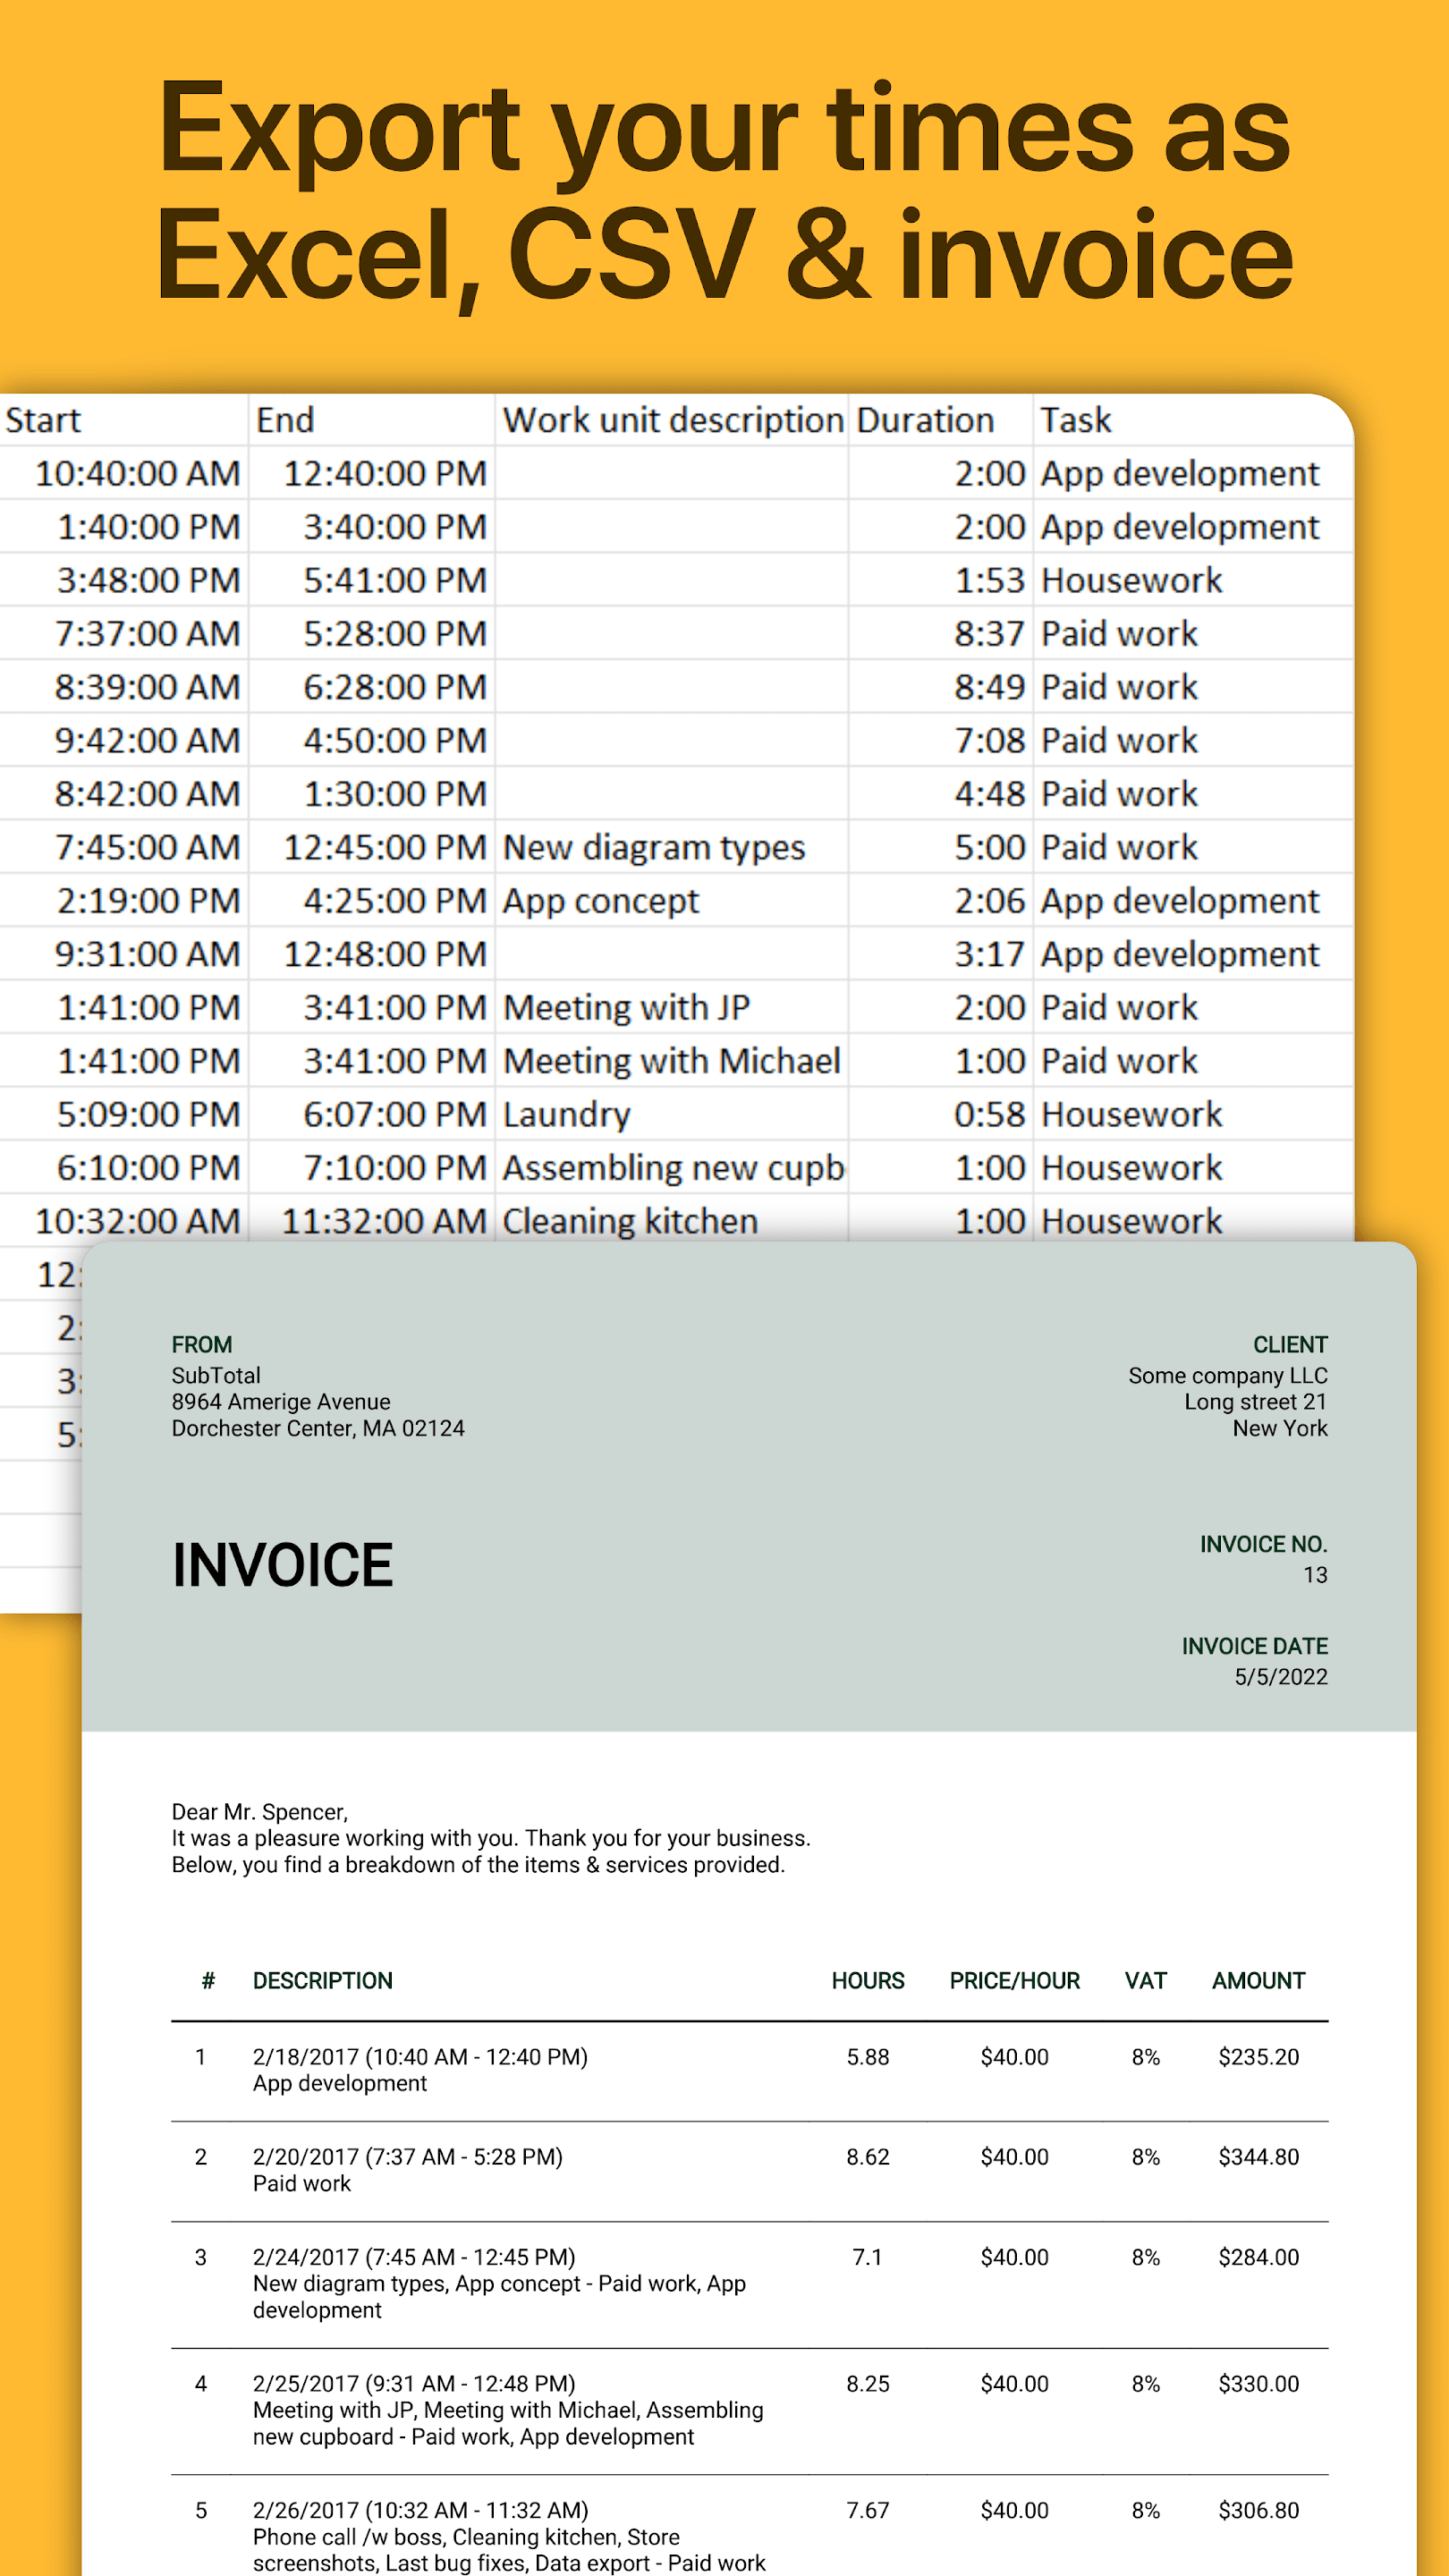Image resolution: width=1449 pixels, height=2576 pixels.
Task: Click the invoice number value "13"
Action: [x=1315, y=1575]
